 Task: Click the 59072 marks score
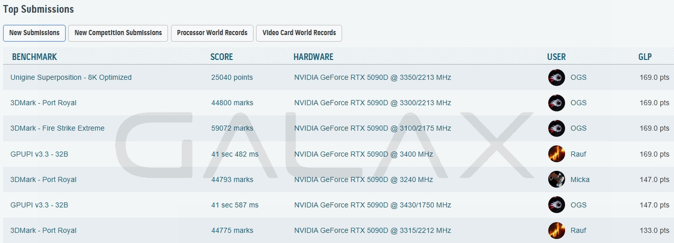[232, 128]
